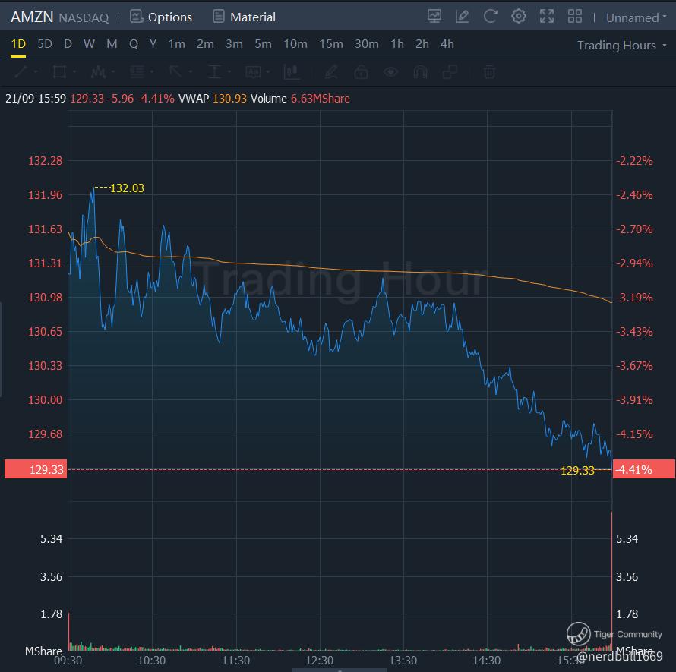Switch to the 2m interval
This screenshot has height=672, width=676.
205,44
